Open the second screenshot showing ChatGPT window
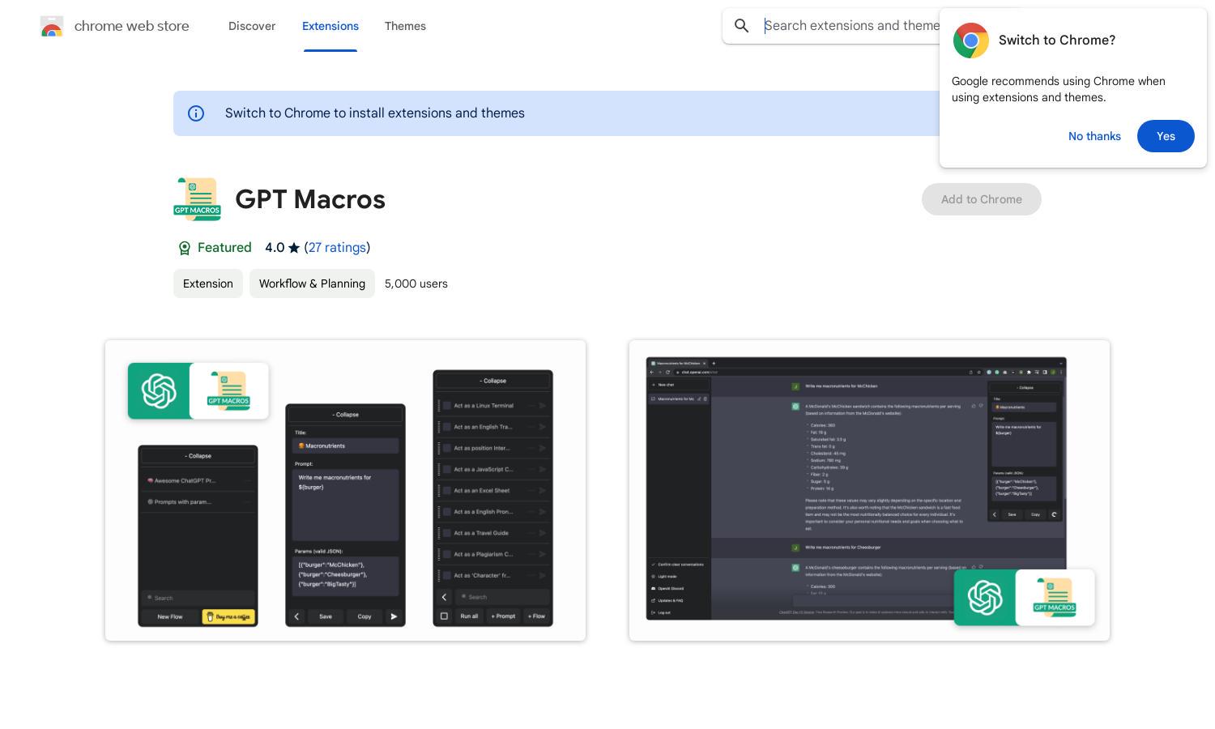Screen dimensions: 1215x729 [x=869, y=491]
